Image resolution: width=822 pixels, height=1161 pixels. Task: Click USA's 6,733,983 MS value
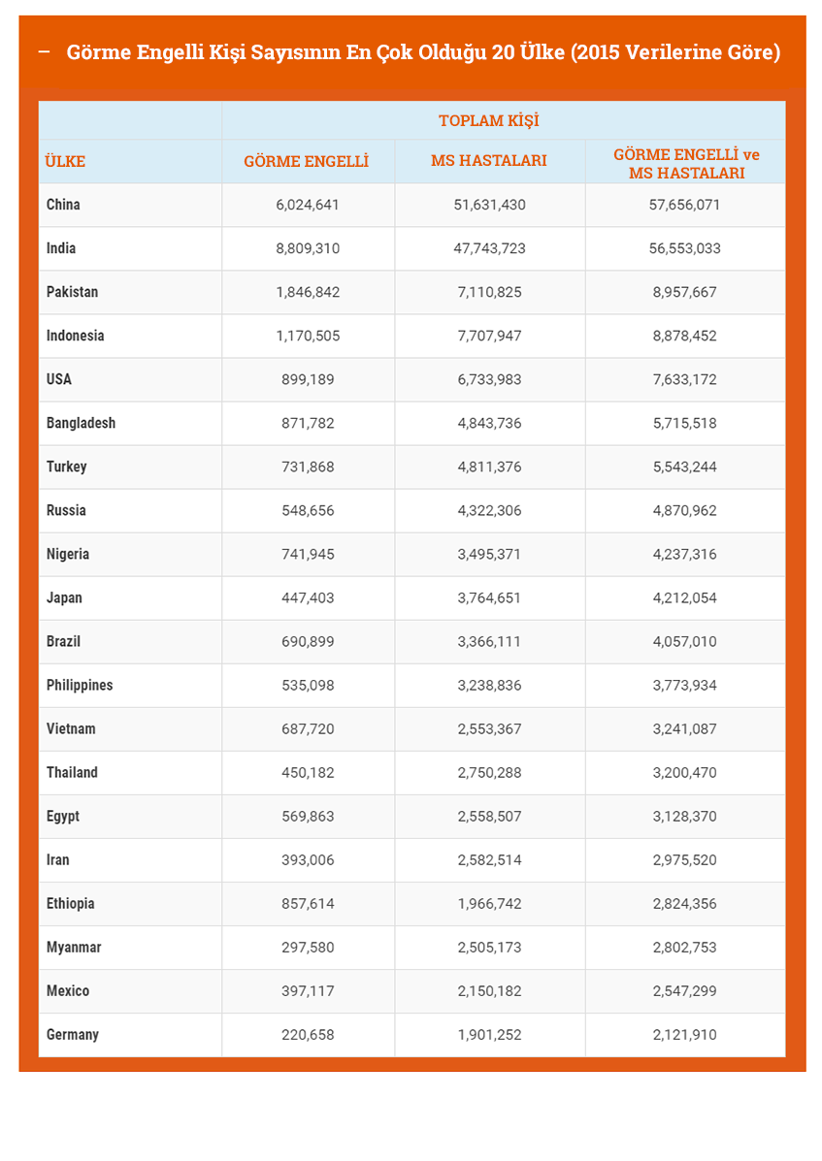pos(489,379)
